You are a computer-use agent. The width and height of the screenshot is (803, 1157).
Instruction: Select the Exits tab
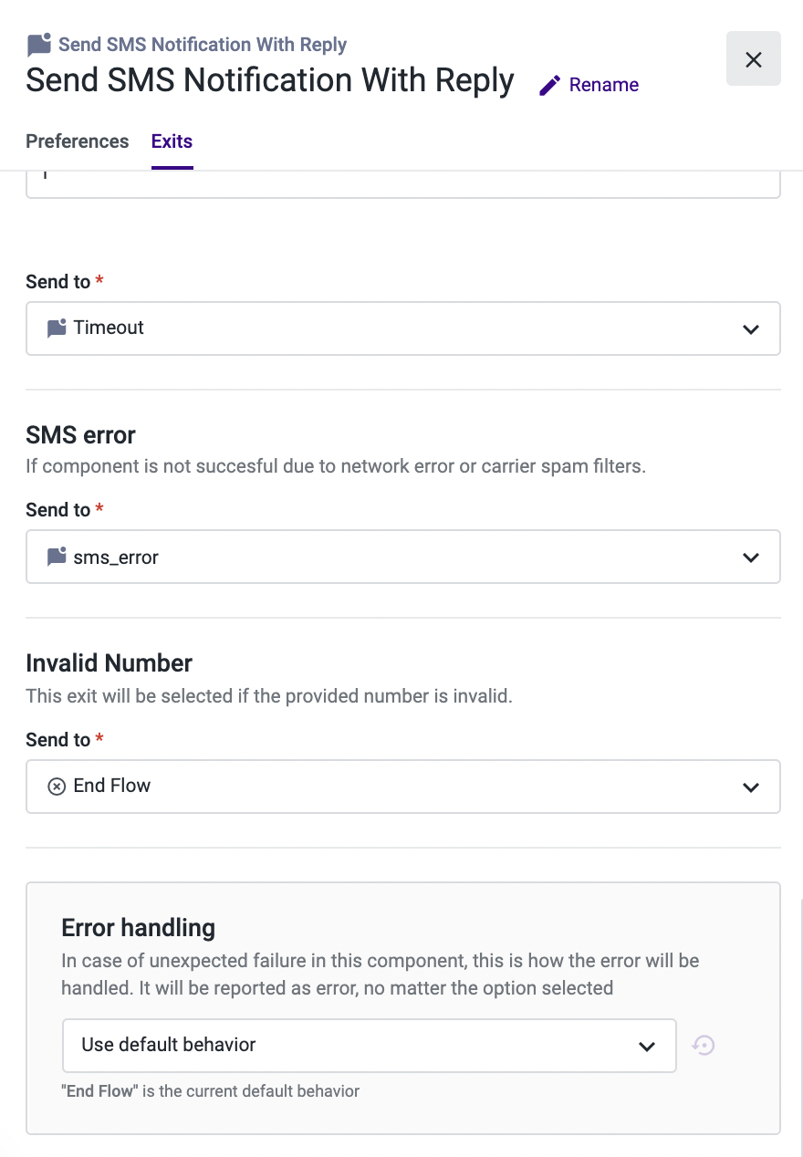[x=172, y=141]
